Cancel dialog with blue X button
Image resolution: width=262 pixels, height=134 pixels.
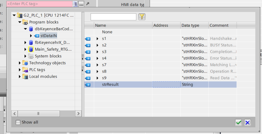(248, 122)
